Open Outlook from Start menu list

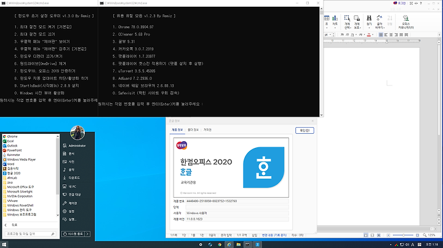coord(10,145)
